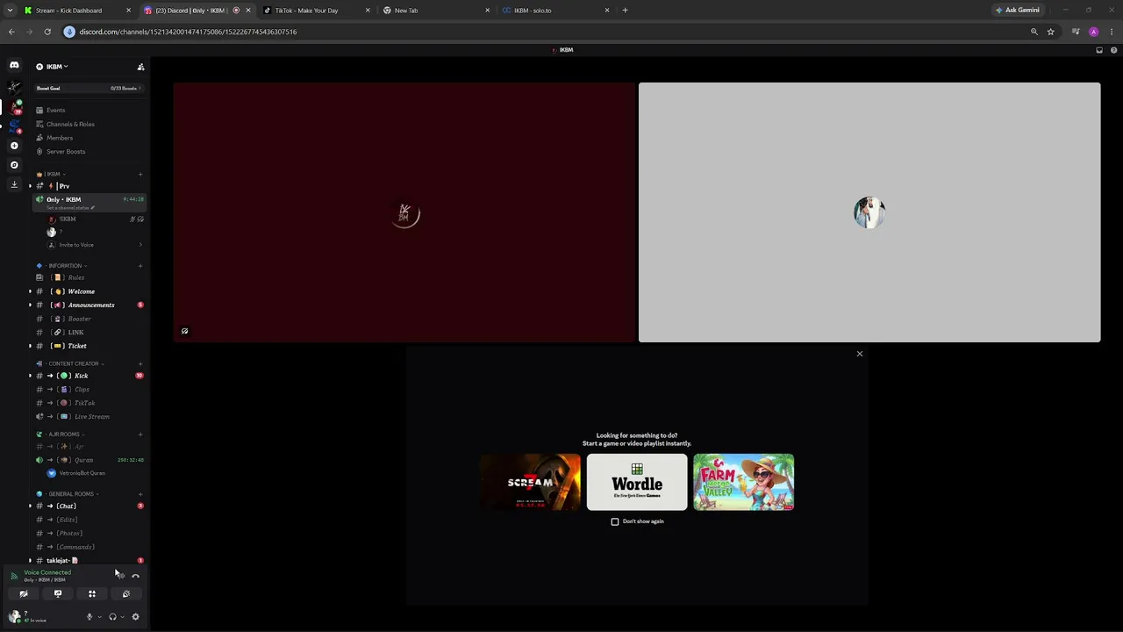Click the address bar URL field
1123x632 pixels.
tap(544, 32)
